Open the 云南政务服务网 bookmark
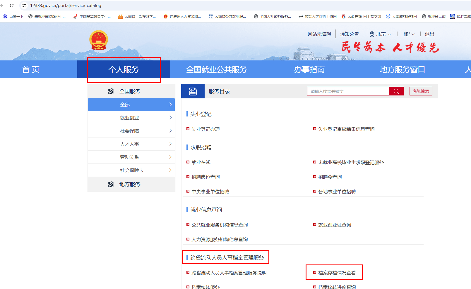This screenshot has height=289, width=471. (x=401, y=17)
